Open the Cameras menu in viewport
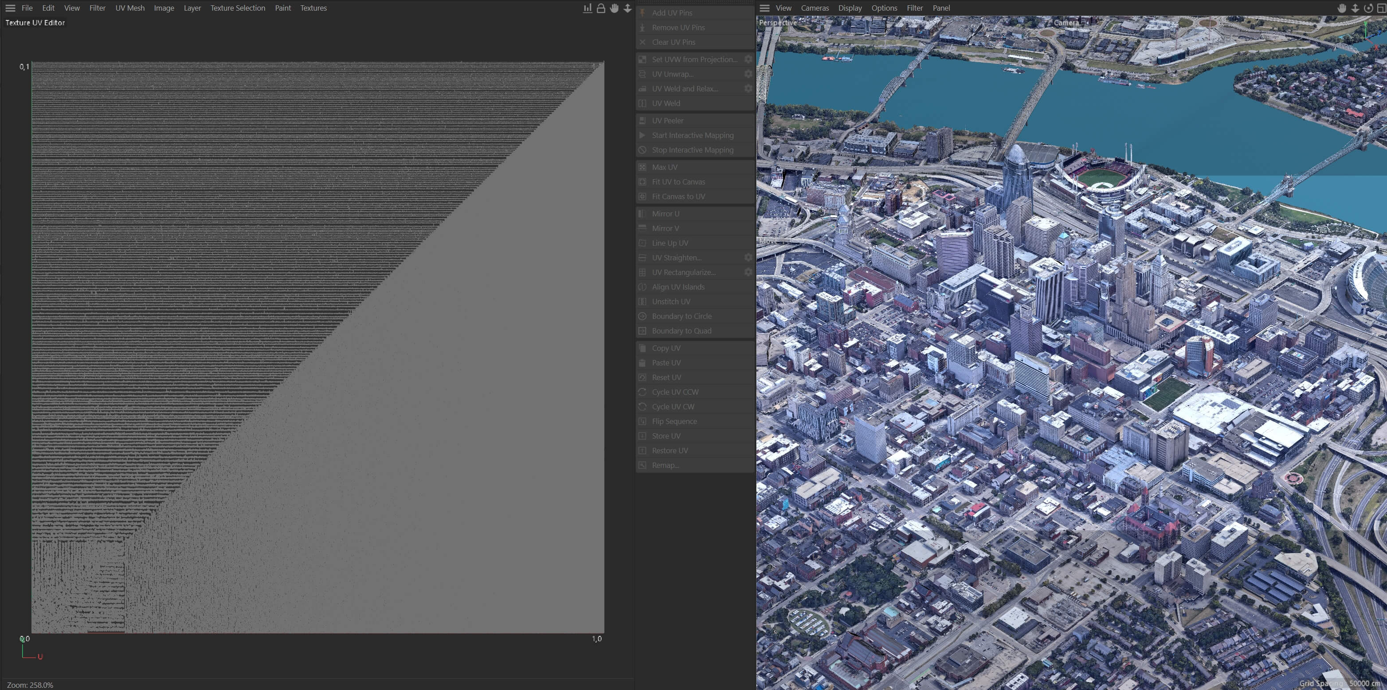This screenshot has height=690, width=1387. (815, 8)
